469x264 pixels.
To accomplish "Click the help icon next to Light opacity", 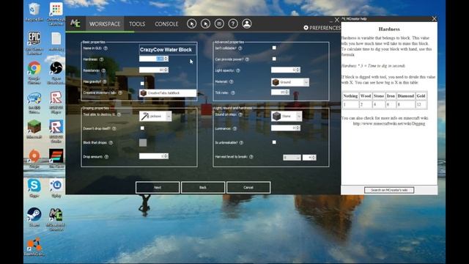I will point(238,70).
